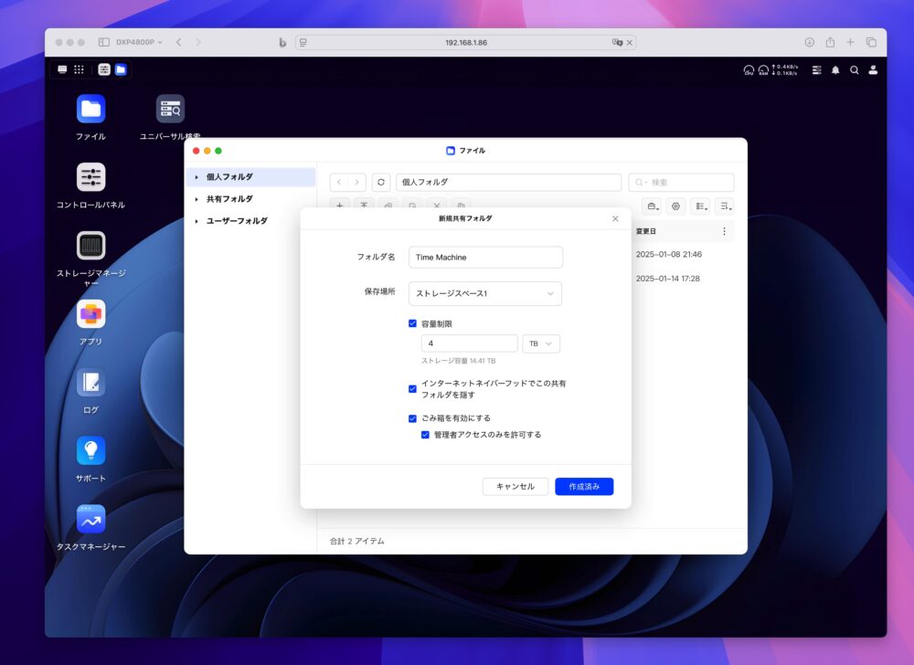Click the notification bell in top bar
Viewport: 914px width, 665px height.
click(x=834, y=69)
